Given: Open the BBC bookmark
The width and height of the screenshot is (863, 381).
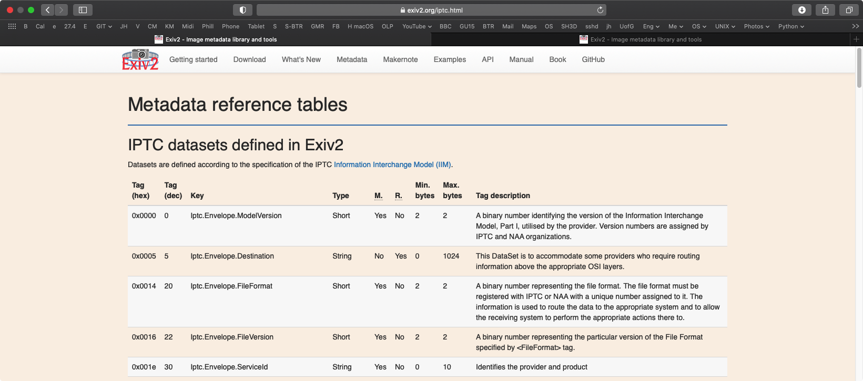Looking at the screenshot, I should coord(445,26).
